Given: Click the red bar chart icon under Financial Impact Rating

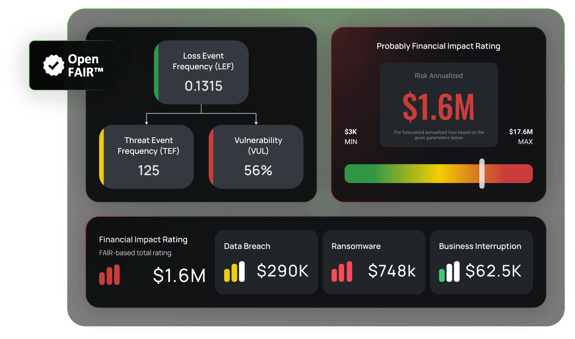Looking at the screenshot, I should pos(109,275).
